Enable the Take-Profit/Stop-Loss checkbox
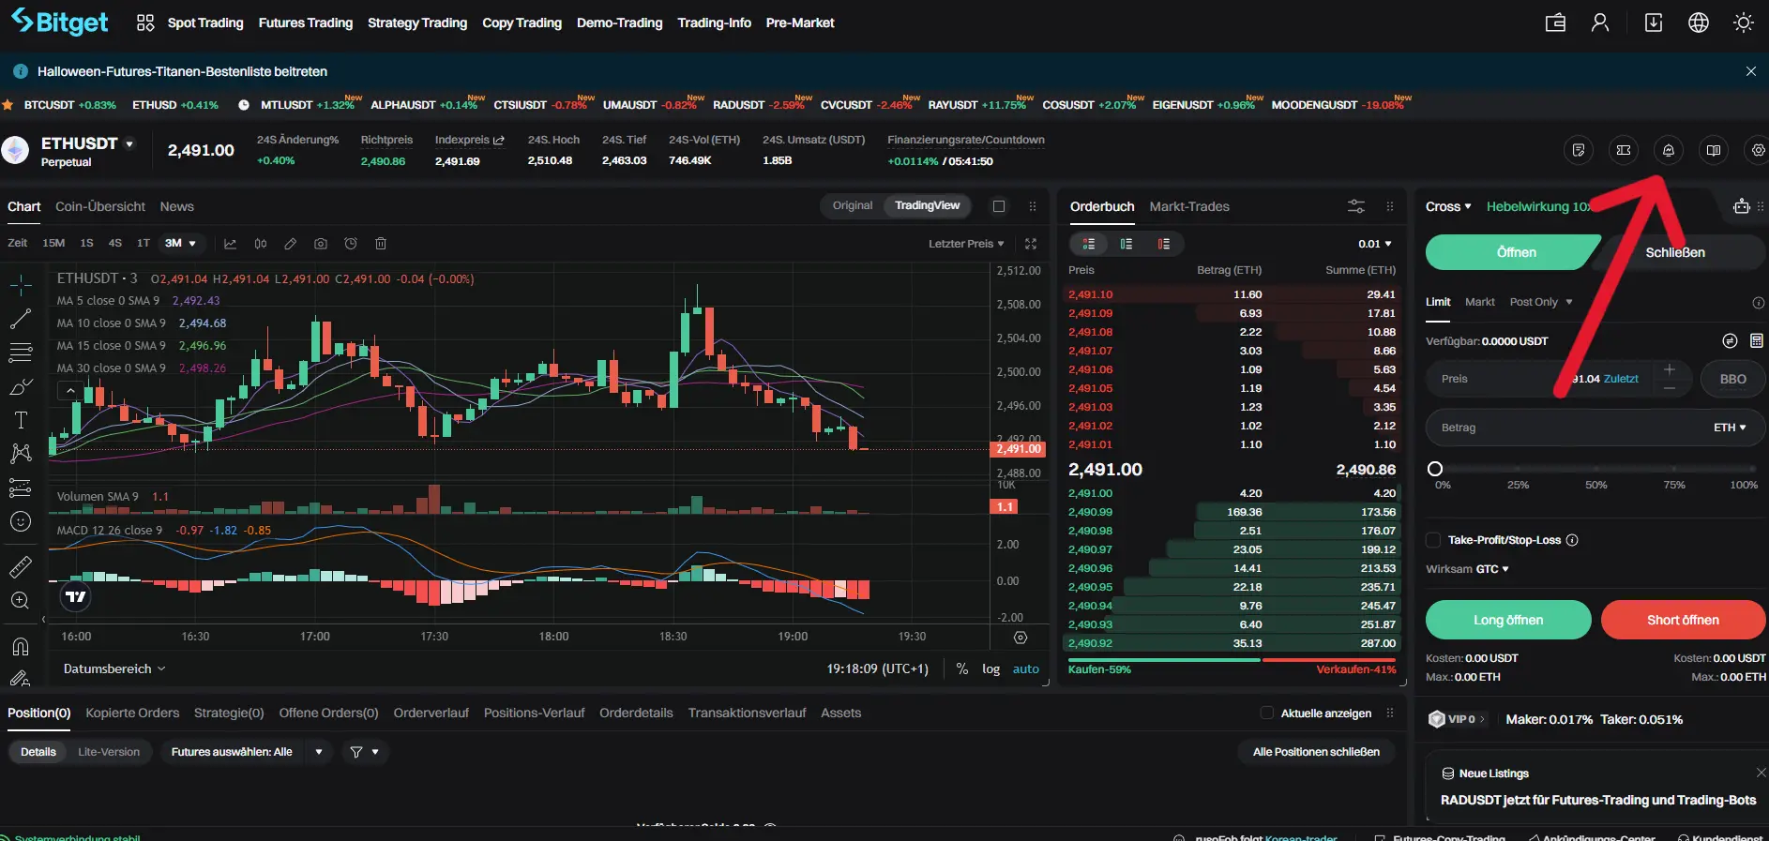 (1433, 540)
